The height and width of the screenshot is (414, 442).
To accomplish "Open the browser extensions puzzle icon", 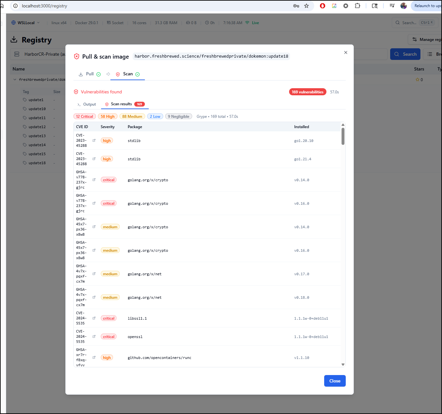I will coord(357,6).
